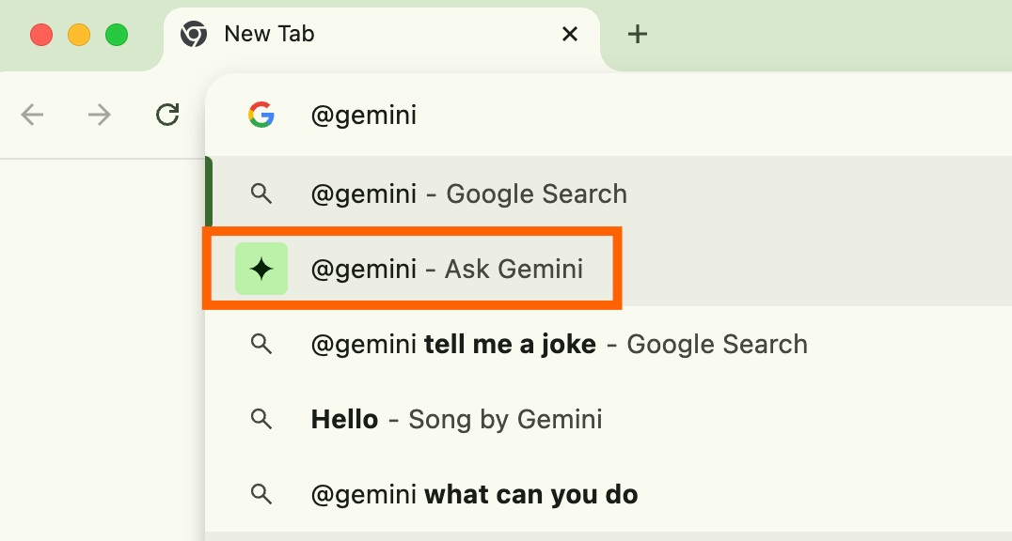
Task: Close the New Tab tab
Action: tap(569, 35)
